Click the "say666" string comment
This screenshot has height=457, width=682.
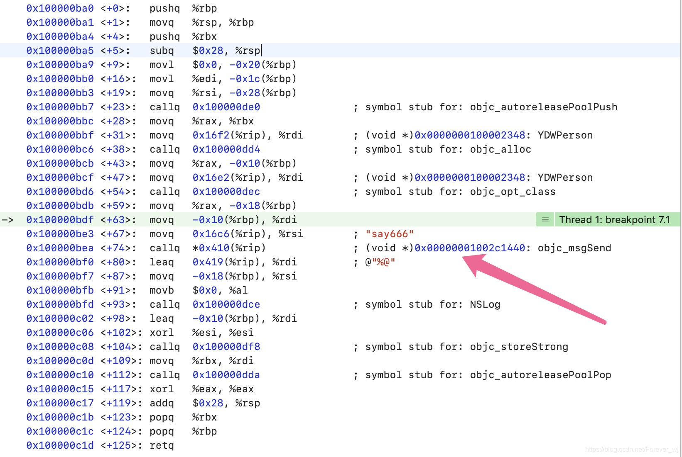pyautogui.click(x=390, y=234)
